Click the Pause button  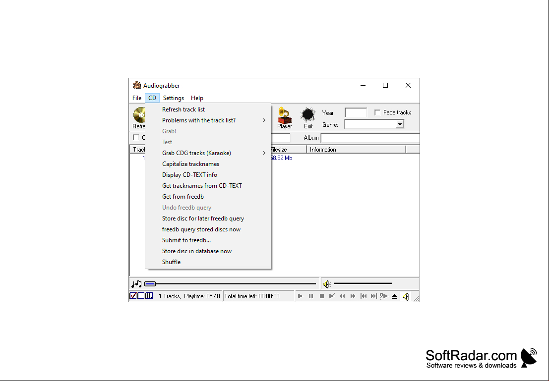[311, 296]
